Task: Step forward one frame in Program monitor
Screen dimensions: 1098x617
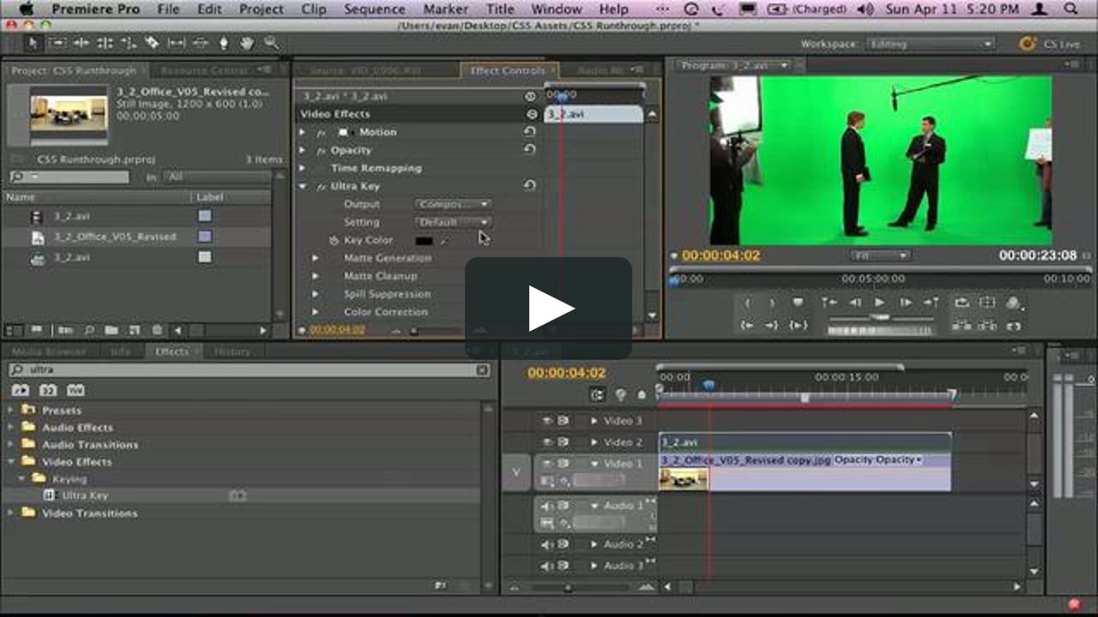Action: 906,303
